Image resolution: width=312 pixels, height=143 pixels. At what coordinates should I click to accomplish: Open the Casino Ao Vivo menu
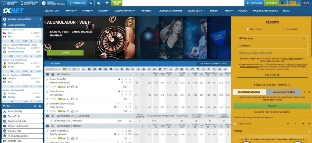125,11
